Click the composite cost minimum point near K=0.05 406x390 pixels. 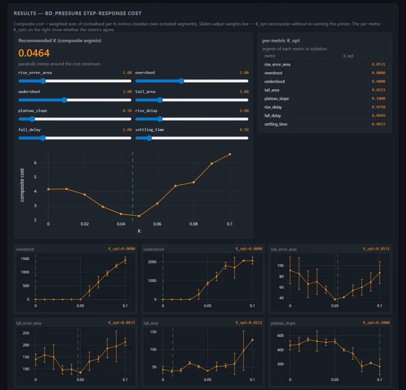139,216
